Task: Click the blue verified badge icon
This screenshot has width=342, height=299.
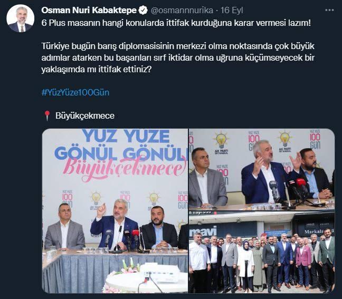Action: pos(143,10)
